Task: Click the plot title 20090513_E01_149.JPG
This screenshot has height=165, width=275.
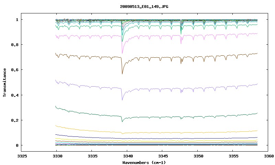Action: (x=144, y=7)
